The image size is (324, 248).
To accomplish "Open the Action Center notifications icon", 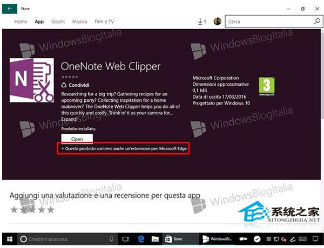I will (315, 239).
